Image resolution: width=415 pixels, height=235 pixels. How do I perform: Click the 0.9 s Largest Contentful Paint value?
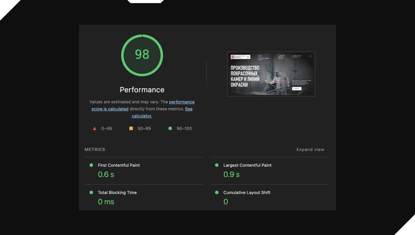(x=232, y=174)
